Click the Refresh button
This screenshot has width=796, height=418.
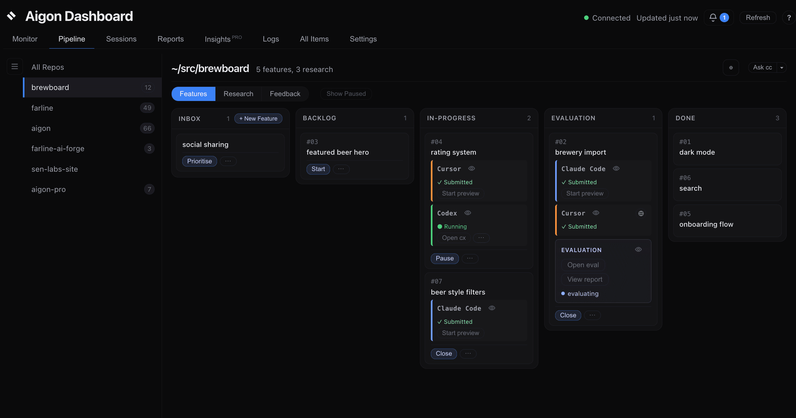[758, 18]
